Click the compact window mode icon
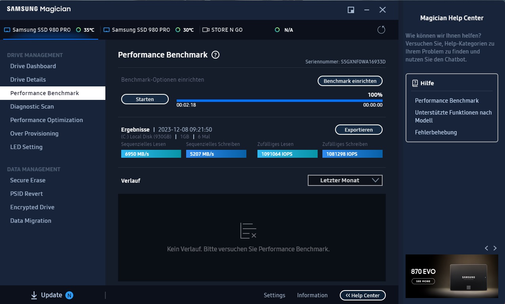 tap(351, 10)
